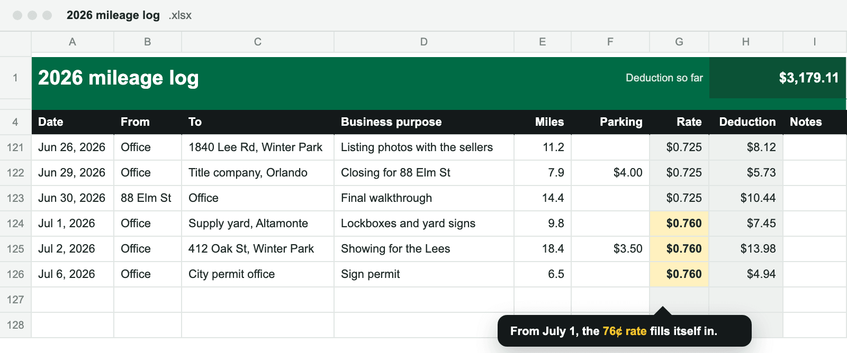Select the 6.5 miles cell

tap(543, 274)
